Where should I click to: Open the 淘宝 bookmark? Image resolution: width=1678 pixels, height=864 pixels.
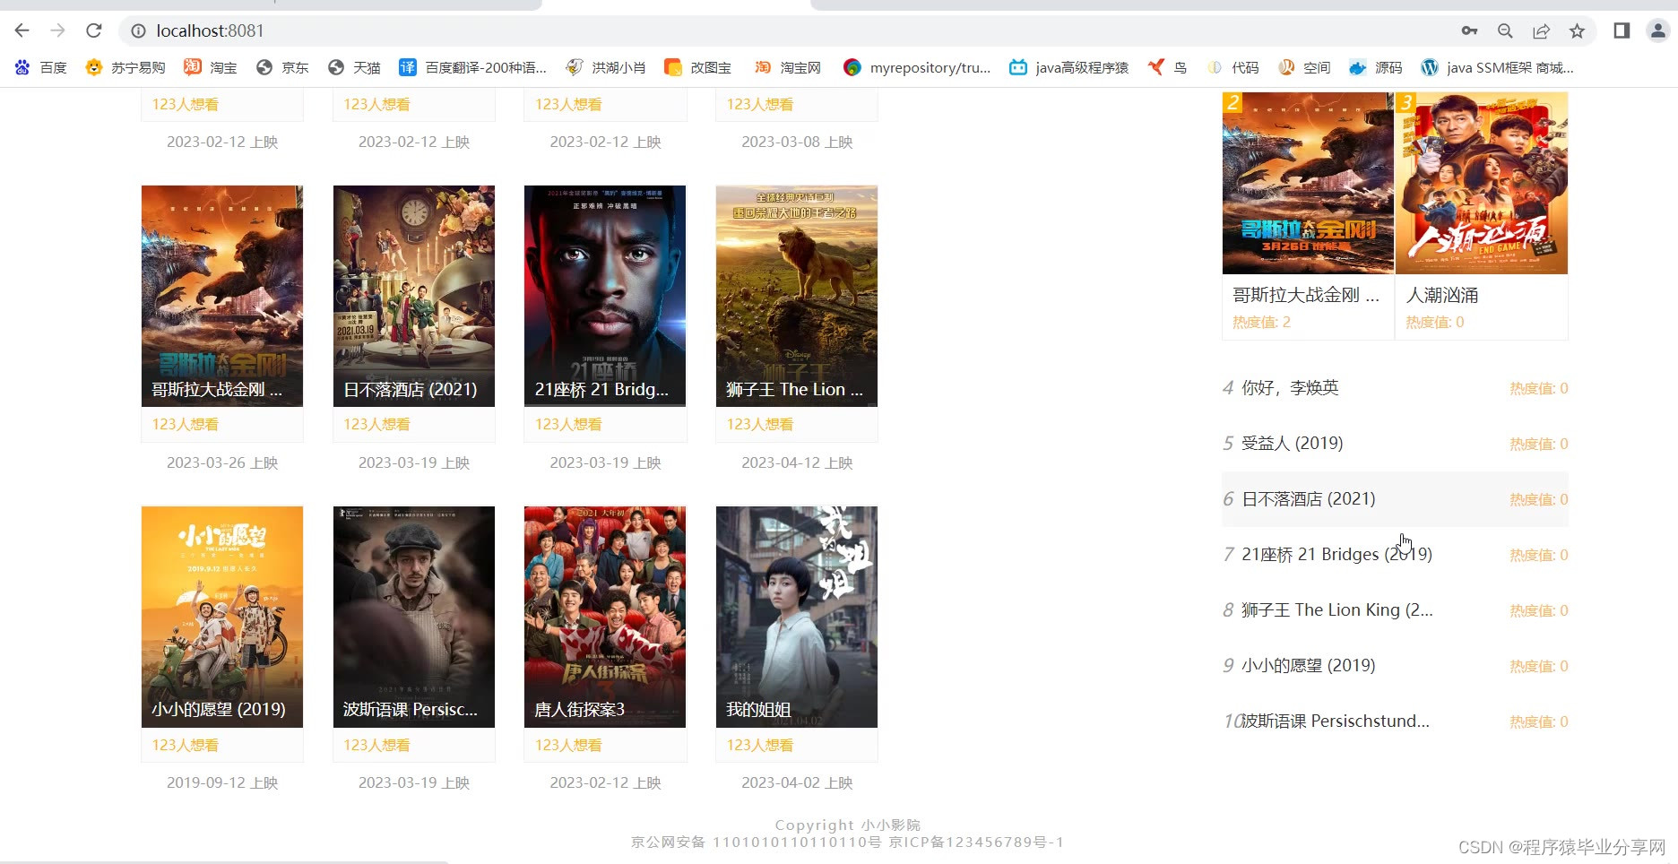[x=211, y=67]
